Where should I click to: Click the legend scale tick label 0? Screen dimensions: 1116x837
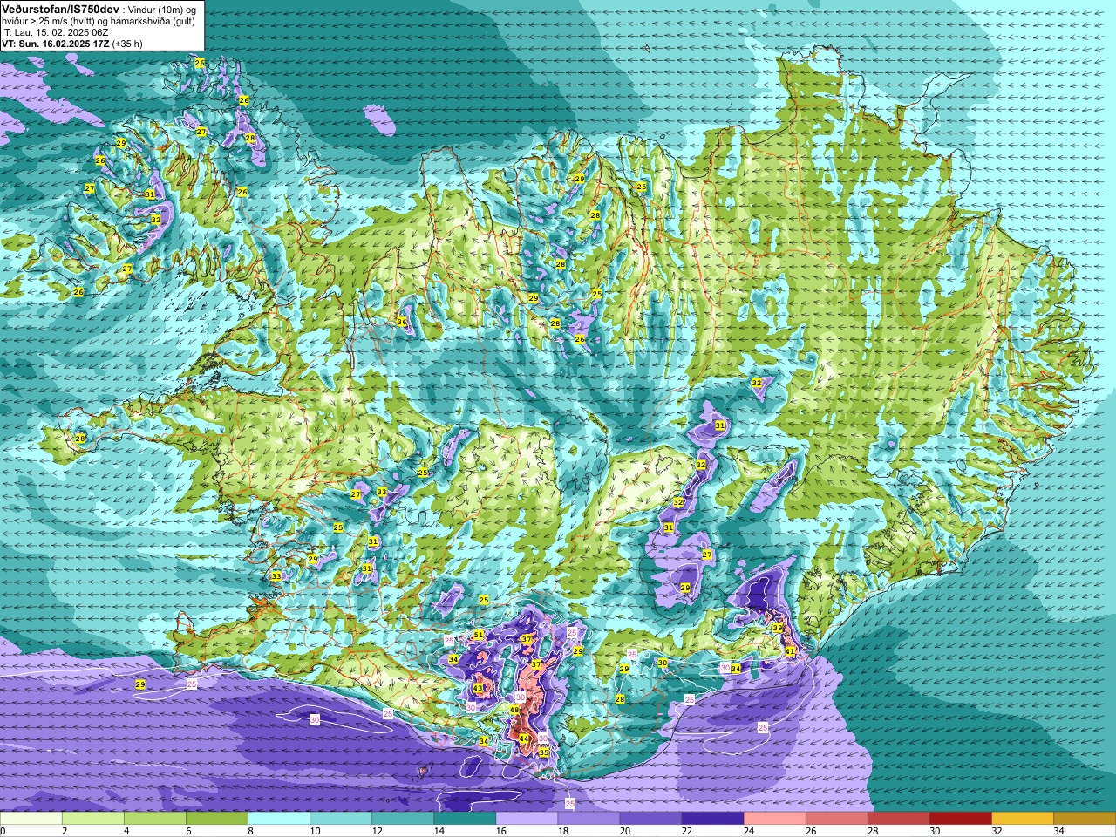point(3,831)
